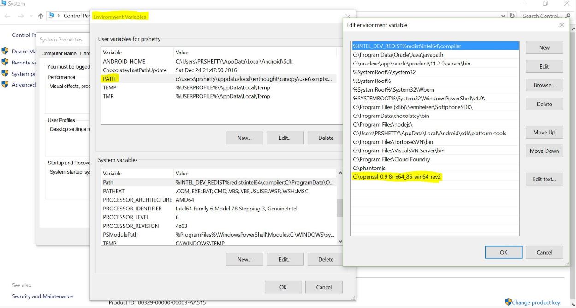Image resolution: width=576 pixels, height=308 pixels.
Task: Click shield icon next to Change product key
Action: [508, 302]
